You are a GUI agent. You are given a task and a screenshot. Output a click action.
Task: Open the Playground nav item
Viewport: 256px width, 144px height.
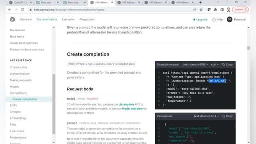(x=87, y=19)
